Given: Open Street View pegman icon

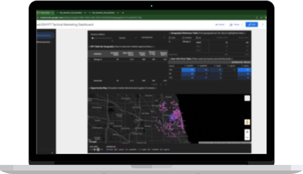Looking at the screenshot, I should pyautogui.click(x=247, y=122).
